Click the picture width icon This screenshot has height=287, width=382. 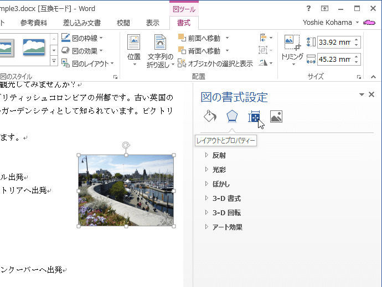pyautogui.click(x=311, y=59)
